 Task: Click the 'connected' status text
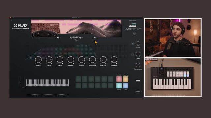133,21
